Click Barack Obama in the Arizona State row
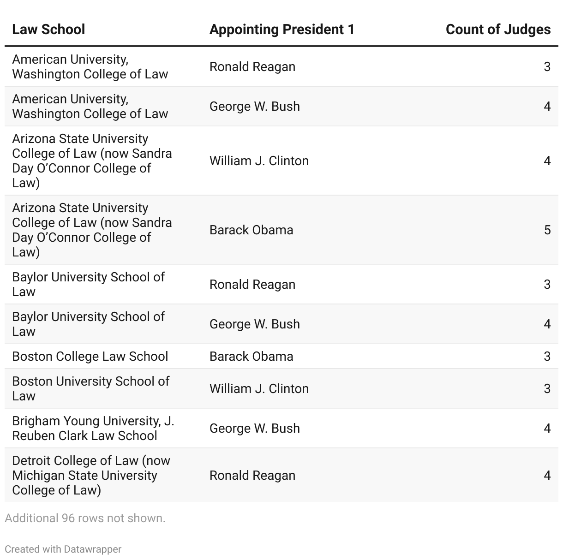 point(251,230)
